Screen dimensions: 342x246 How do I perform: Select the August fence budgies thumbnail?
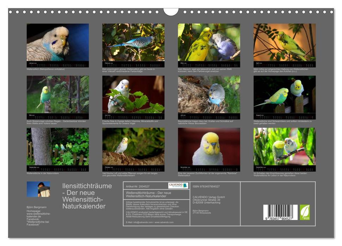point(284,95)
